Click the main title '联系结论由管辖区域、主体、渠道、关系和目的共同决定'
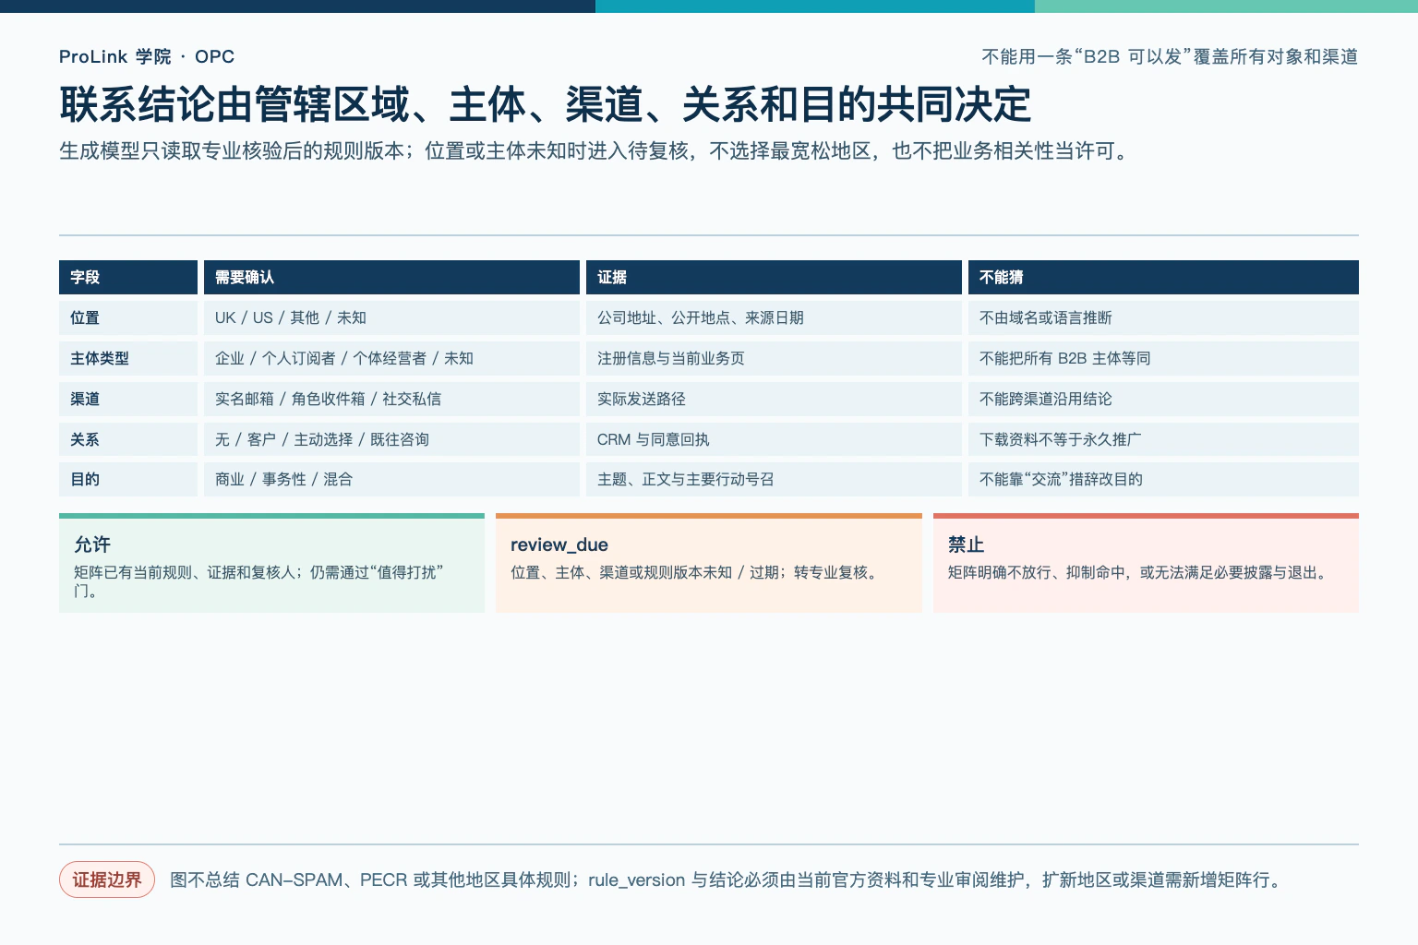This screenshot has width=1418, height=945. 546,104
